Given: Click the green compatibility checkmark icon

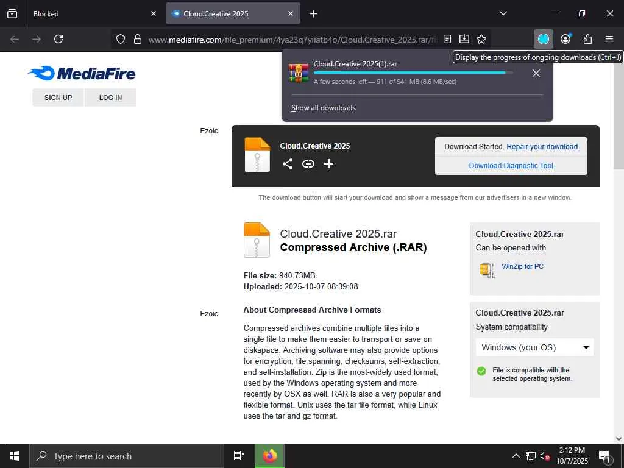Looking at the screenshot, I should pos(481,371).
